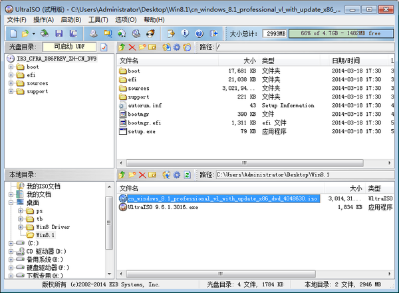This screenshot has height=293, width=399.
Task: Click the Properties info toolbar icon
Action: tap(185, 33)
